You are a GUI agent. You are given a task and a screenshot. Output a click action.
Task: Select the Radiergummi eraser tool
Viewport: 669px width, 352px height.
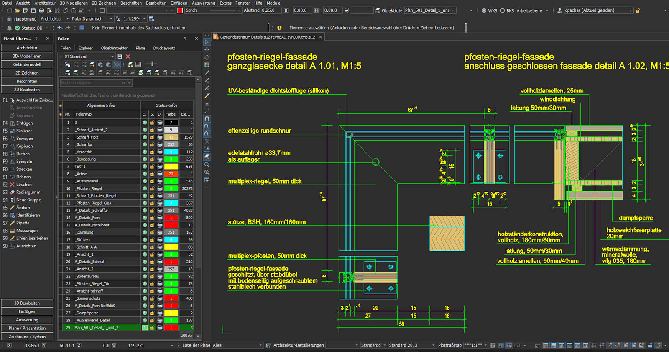[x=28, y=192]
